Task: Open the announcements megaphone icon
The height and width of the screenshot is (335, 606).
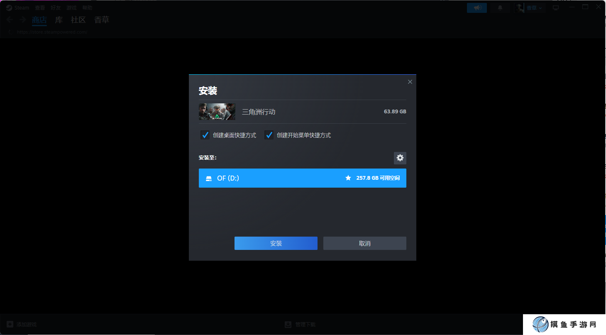Action: (476, 7)
